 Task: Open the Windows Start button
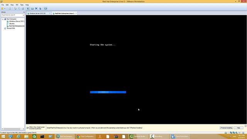[3, 136]
